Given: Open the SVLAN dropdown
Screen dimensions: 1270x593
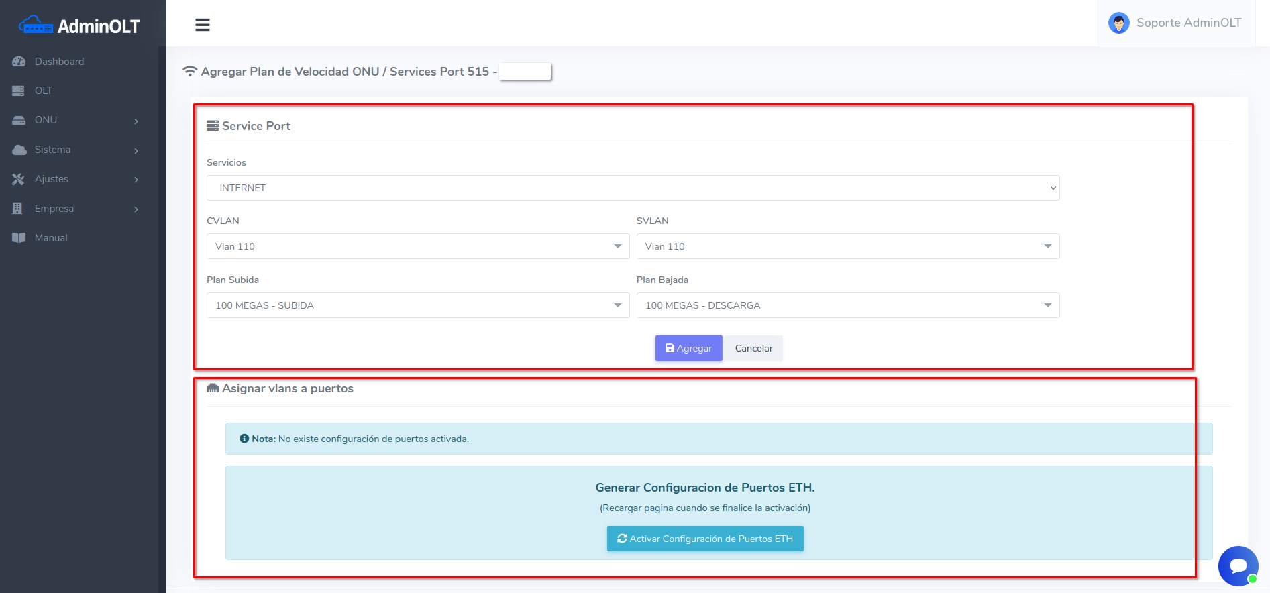Looking at the screenshot, I should coord(847,246).
